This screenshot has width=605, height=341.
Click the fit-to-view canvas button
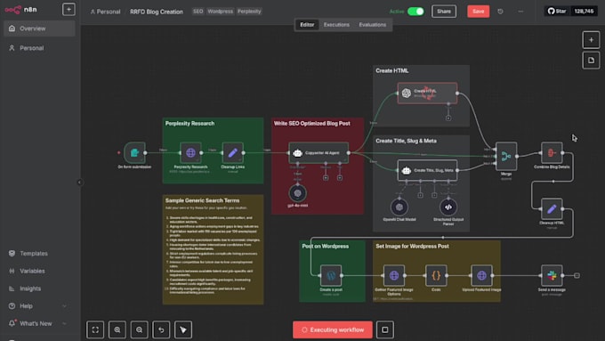(95, 329)
